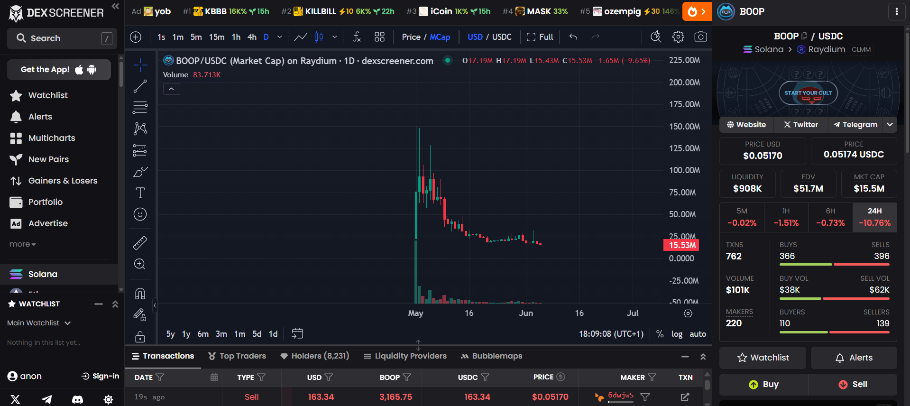The height and width of the screenshot is (406, 910).
Task: Switch chart to MCap view
Action: tap(440, 37)
